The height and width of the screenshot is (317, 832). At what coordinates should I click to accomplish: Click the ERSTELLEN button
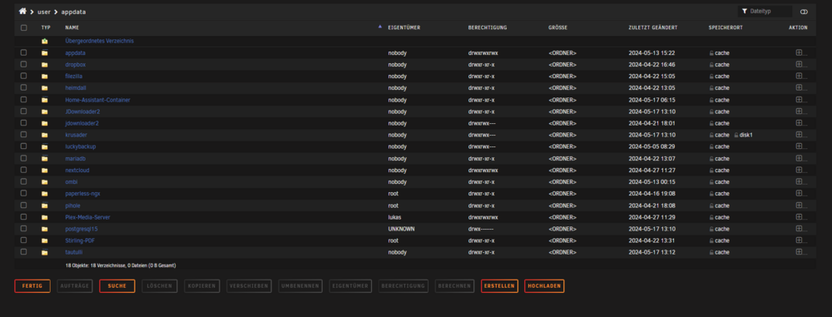499,286
